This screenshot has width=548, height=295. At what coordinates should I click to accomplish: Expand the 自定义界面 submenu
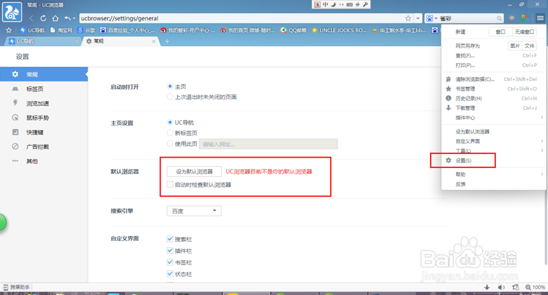pyautogui.click(x=494, y=141)
